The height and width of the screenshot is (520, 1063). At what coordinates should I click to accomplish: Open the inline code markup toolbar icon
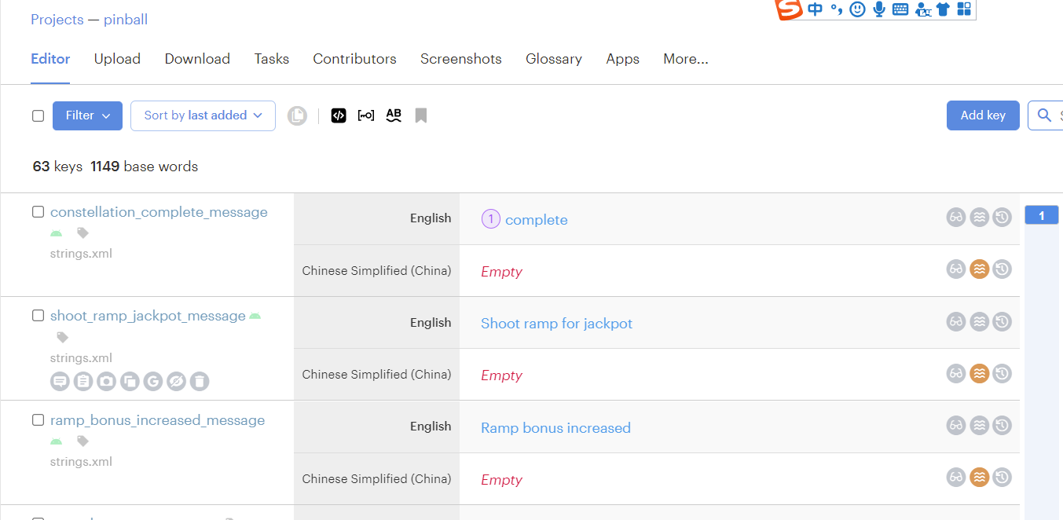[339, 115]
